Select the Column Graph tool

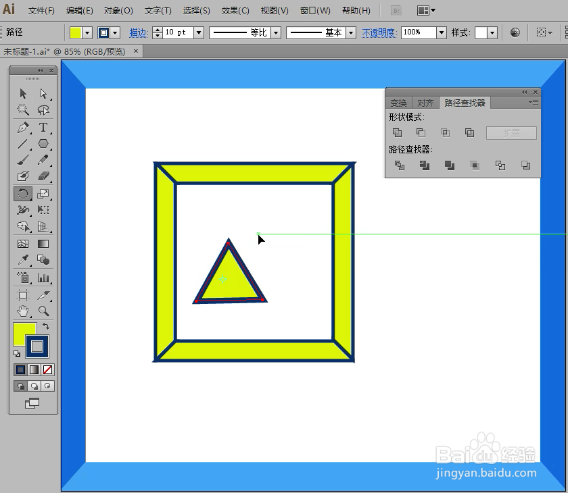click(43, 278)
